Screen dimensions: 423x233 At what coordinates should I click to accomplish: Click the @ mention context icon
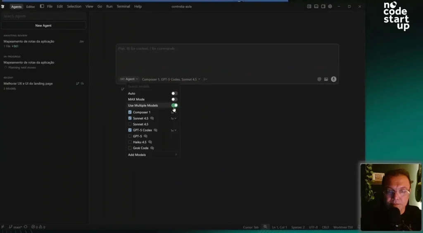tap(319, 79)
